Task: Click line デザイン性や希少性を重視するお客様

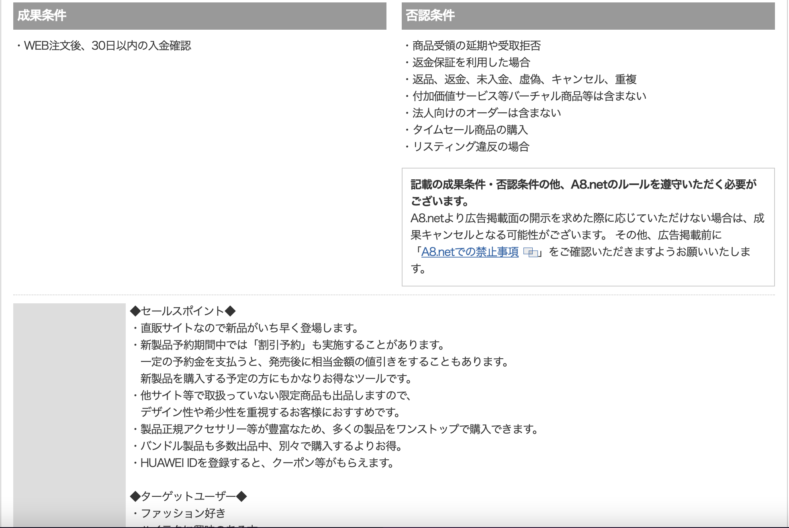Action: tap(271, 412)
